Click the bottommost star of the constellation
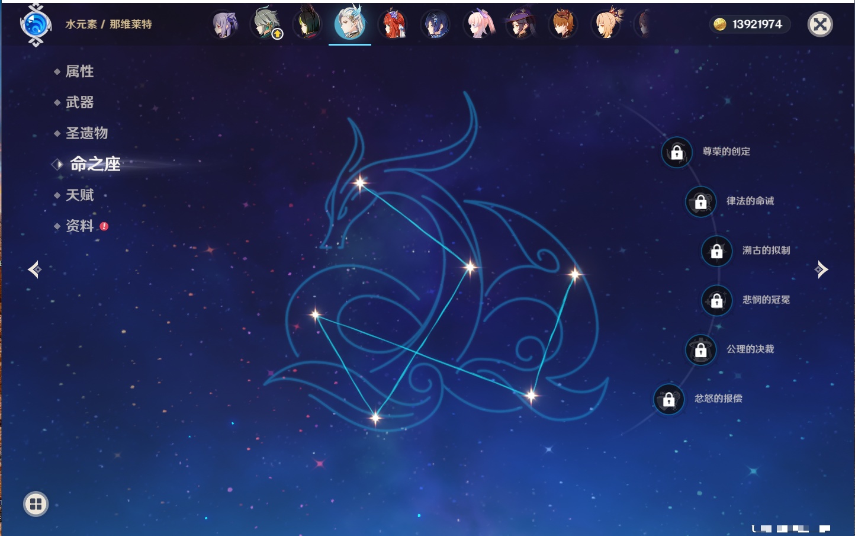The height and width of the screenshot is (536, 855). point(375,418)
